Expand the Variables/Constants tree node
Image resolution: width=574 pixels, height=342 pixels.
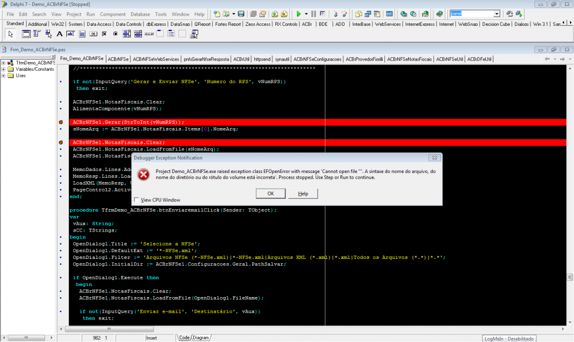[x=3, y=69]
